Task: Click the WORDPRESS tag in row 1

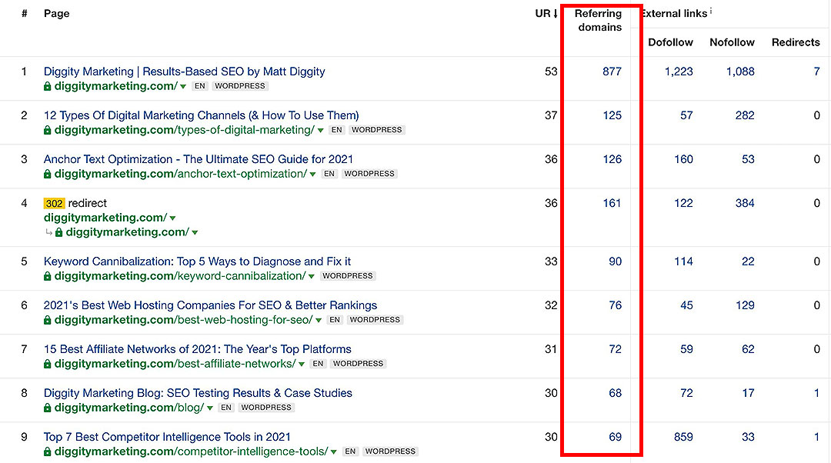Action: 240,86
